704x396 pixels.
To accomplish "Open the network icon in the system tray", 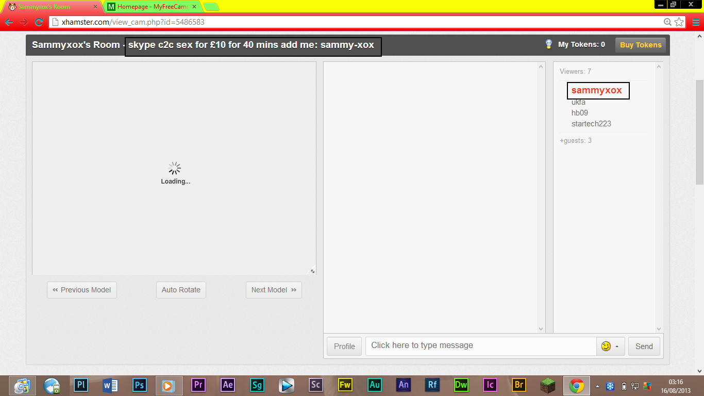I will [x=635, y=386].
